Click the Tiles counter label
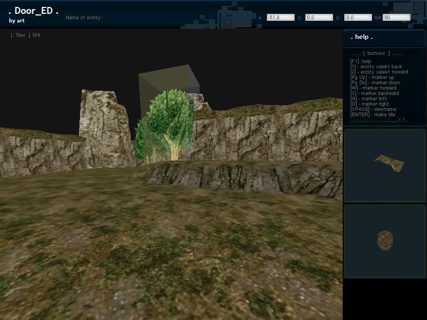This screenshot has width=427, height=320. click(x=25, y=35)
